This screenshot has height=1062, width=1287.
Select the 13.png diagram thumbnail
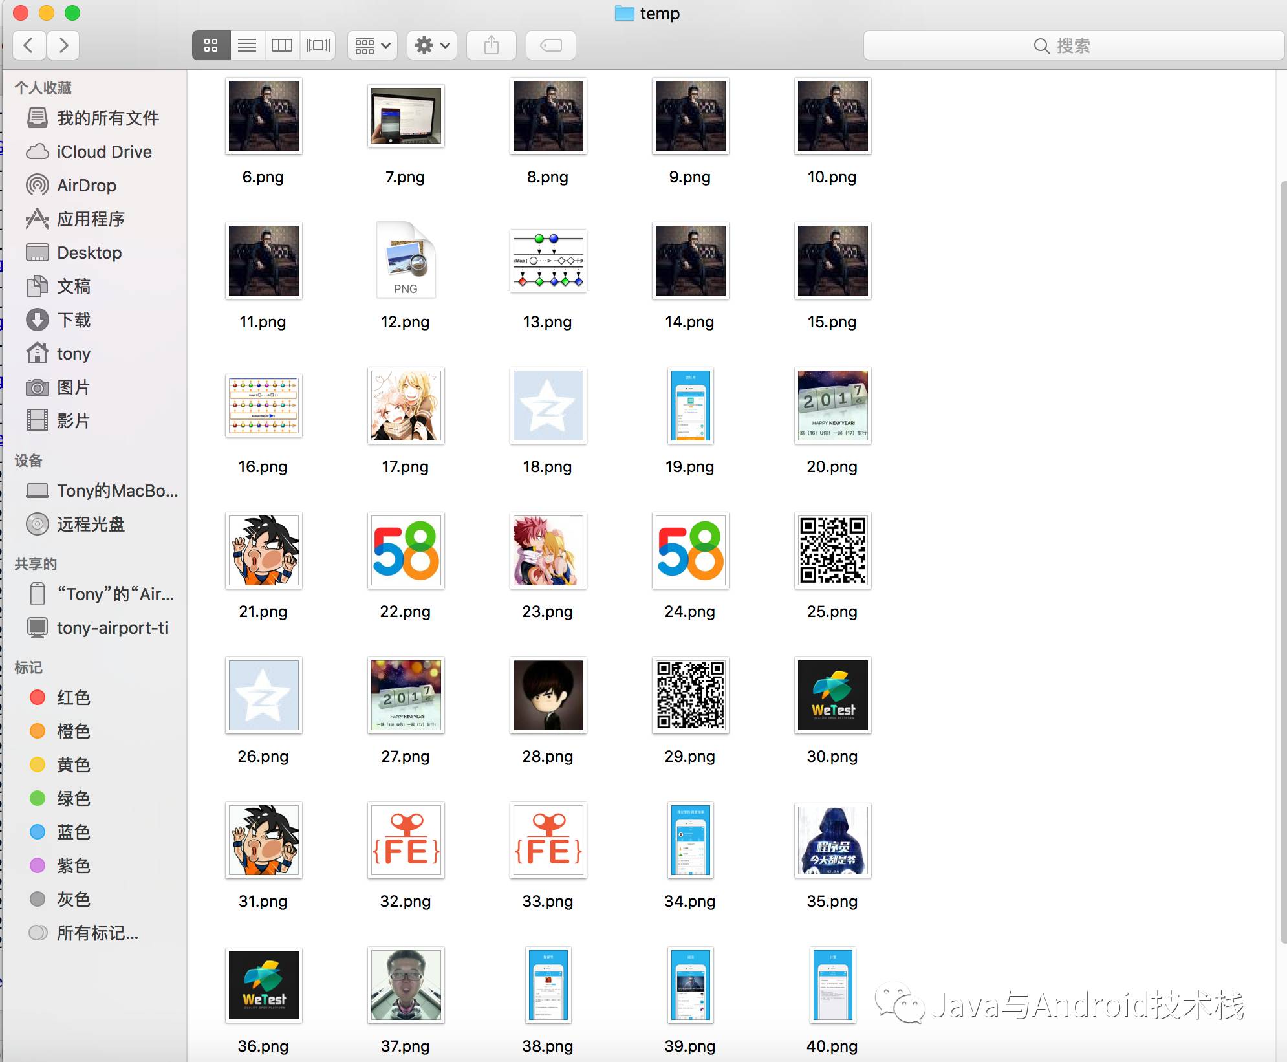[x=548, y=261]
